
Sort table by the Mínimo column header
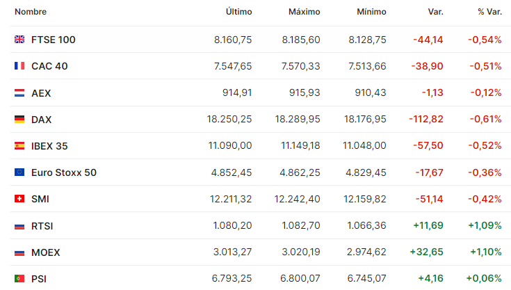371,12
